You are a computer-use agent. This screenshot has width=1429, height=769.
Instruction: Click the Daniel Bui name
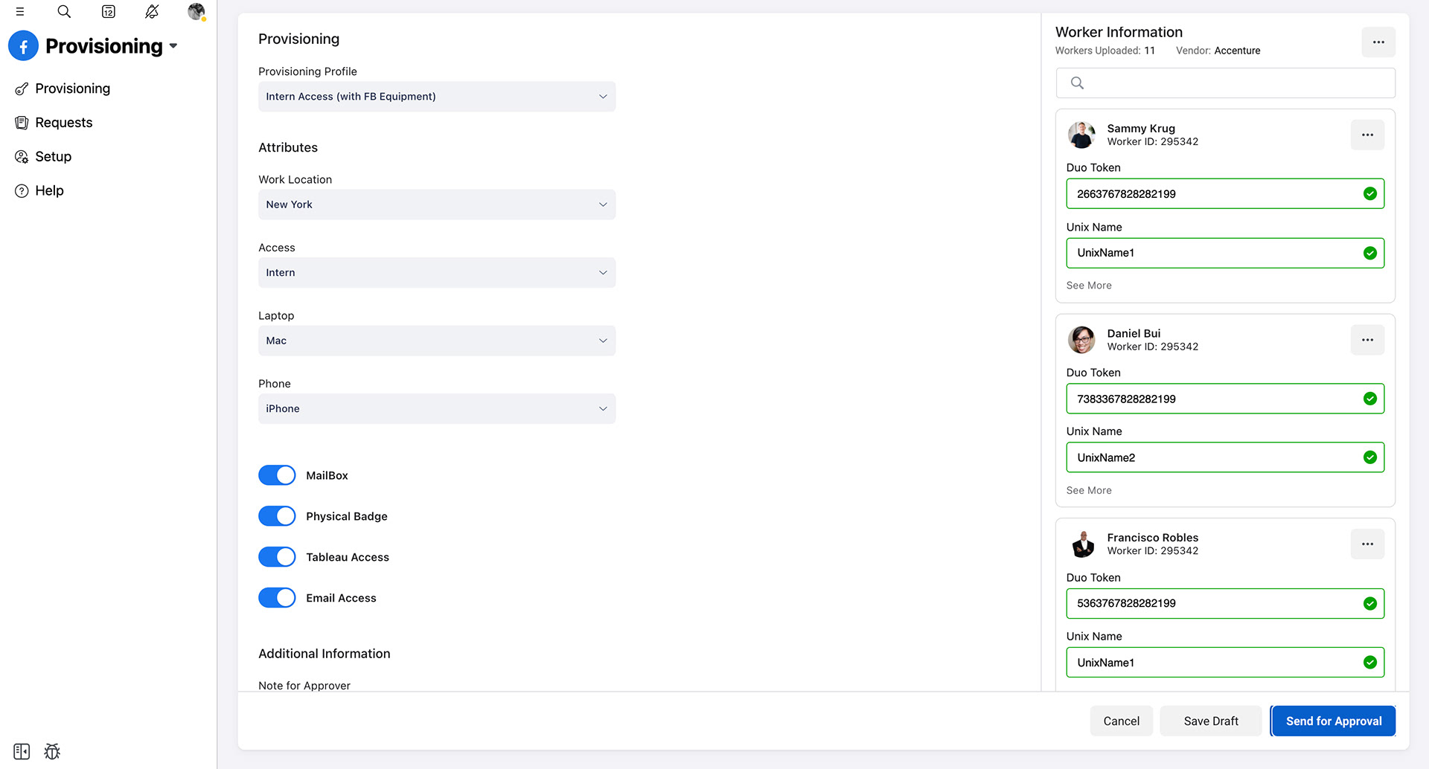pyautogui.click(x=1134, y=333)
